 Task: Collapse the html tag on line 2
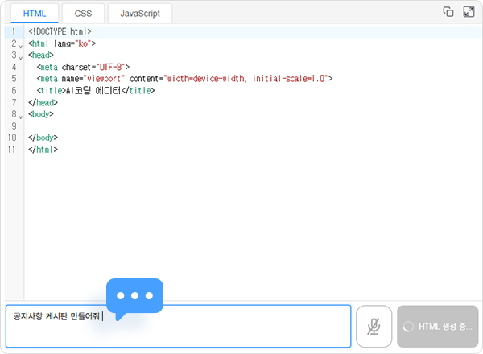pyautogui.click(x=21, y=45)
